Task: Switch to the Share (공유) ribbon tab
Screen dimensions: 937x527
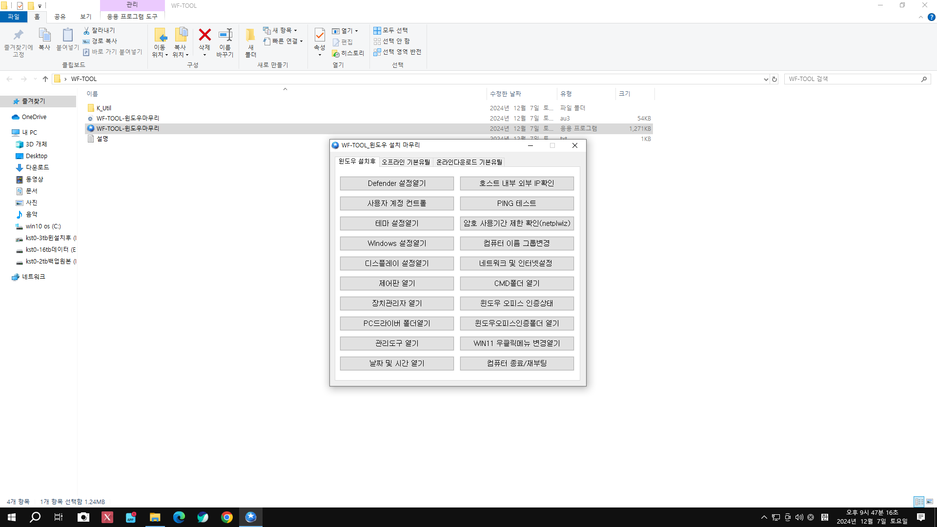Action: click(60, 17)
